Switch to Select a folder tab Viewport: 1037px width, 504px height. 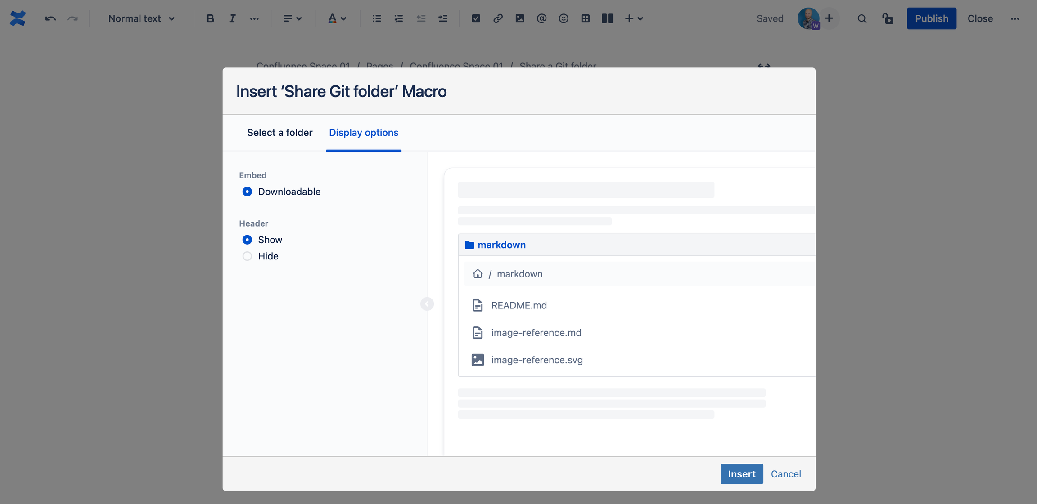[x=280, y=133]
